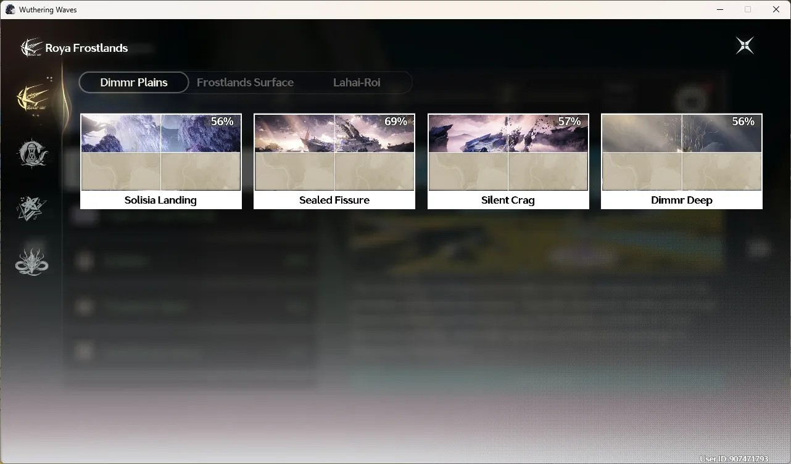
Task: Select the second region emblem in sidebar
Action: coord(31,153)
